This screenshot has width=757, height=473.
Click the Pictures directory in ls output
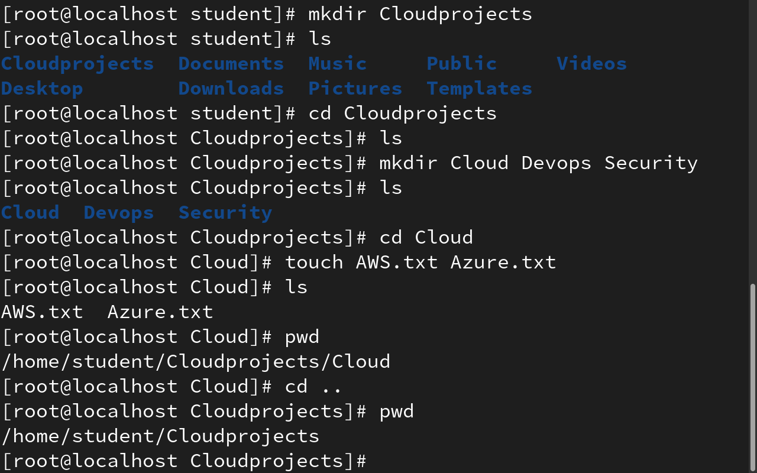355,88
